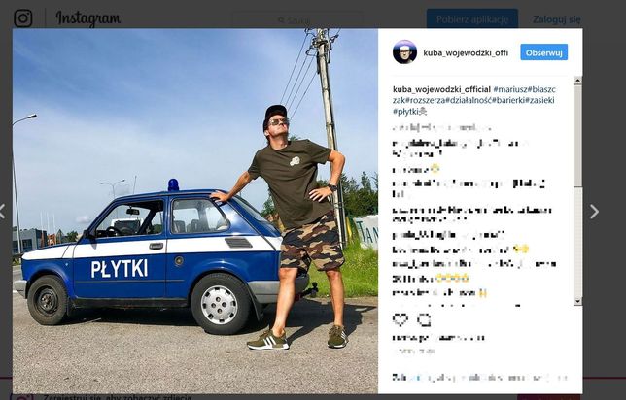Focus the Szukaj search field
This screenshot has height=400, width=626.
point(297,20)
